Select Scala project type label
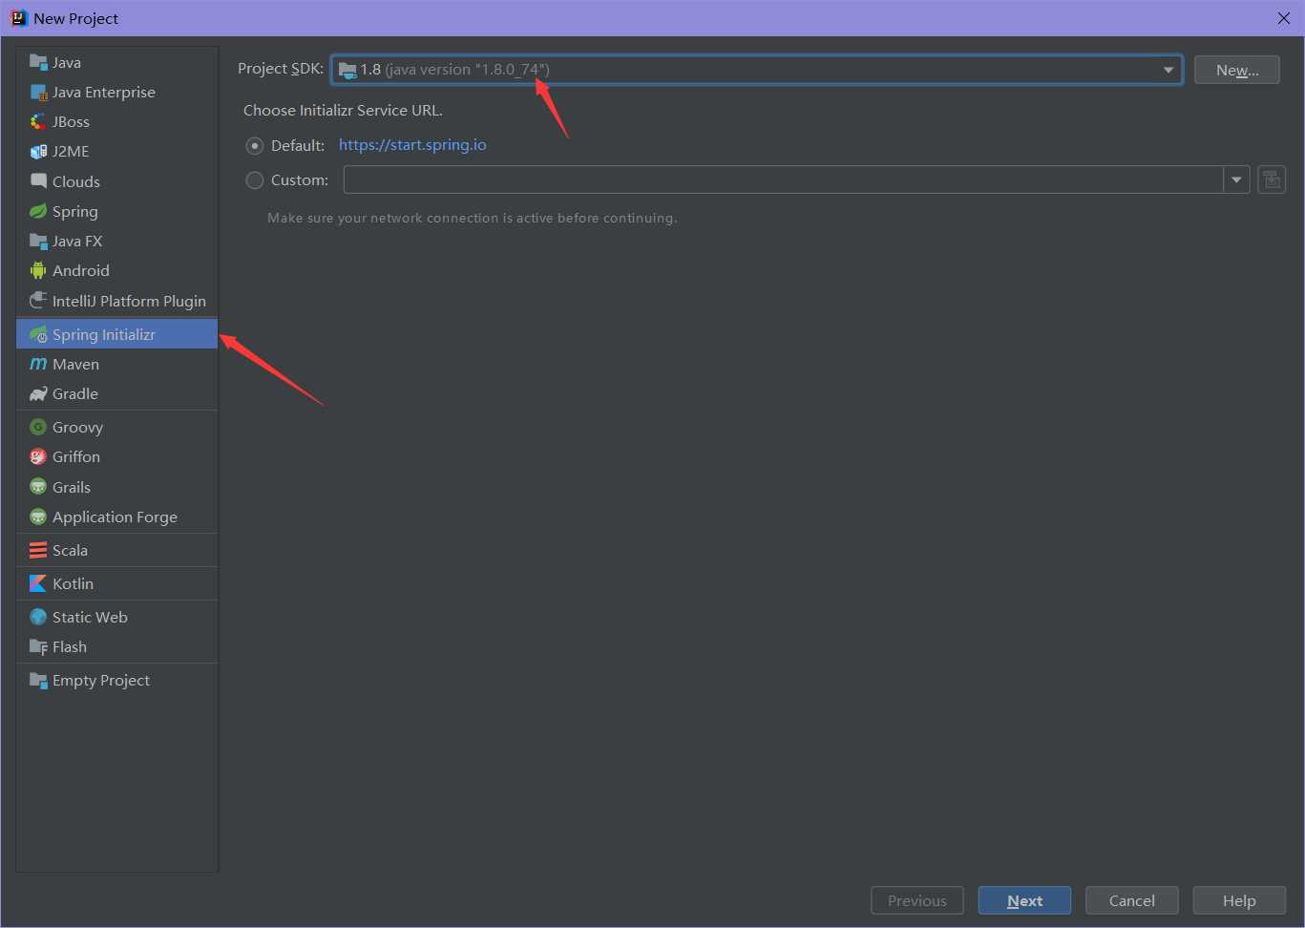1305x928 pixels. tap(70, 550)
